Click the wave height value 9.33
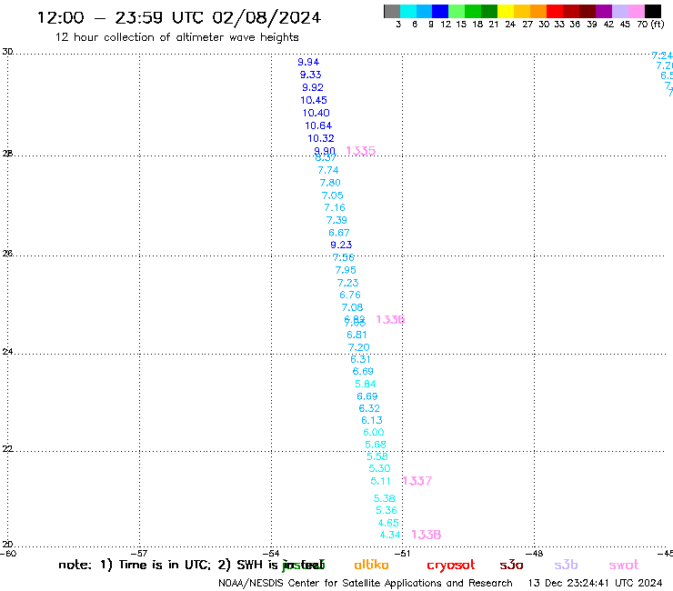The height and width of the screenshot is (591, 673). (x=310, y=75)
